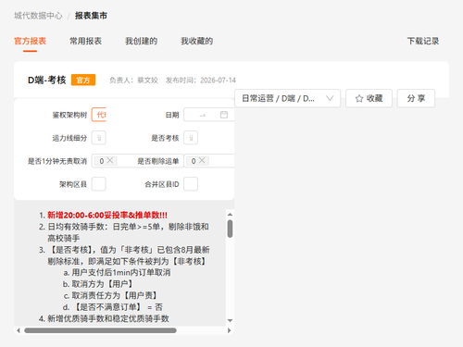
Task: Click the 日期 date range field
Action: click(209, 115)
